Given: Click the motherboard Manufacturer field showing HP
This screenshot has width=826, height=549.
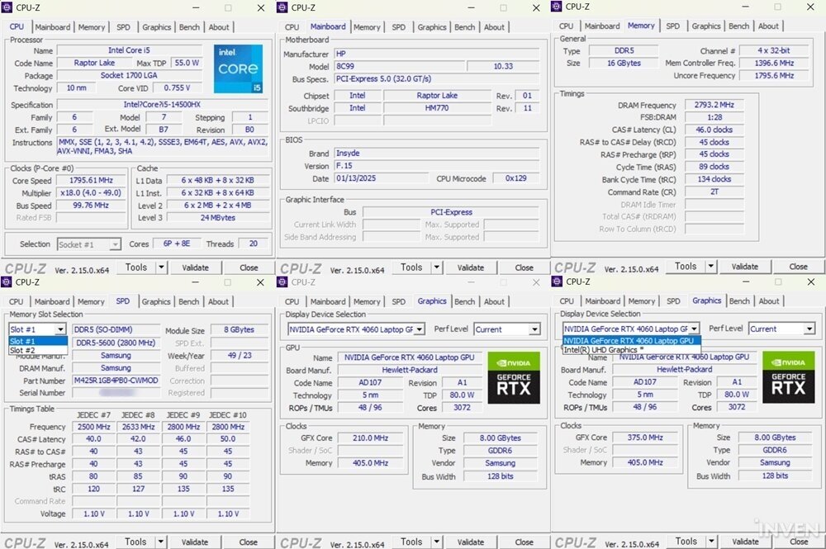Looking at the screenshot, I should tap(437, 54).
